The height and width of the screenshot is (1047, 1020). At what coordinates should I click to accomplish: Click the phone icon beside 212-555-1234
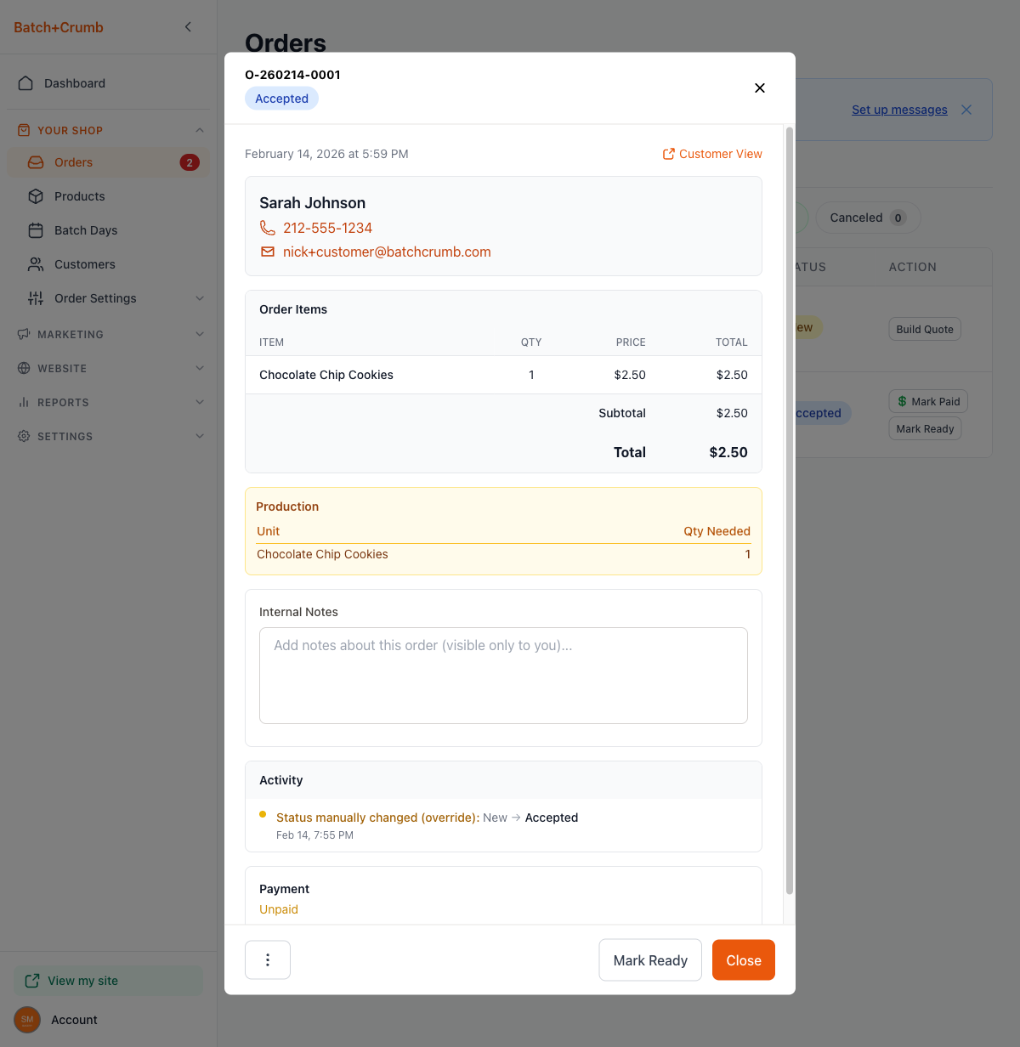pyautogui.click(x=268, y=228)
